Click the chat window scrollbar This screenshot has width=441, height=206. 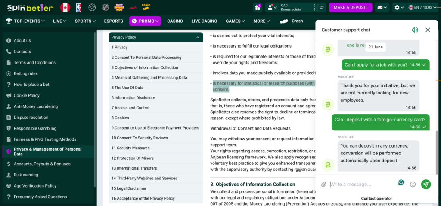pos(437,153)
